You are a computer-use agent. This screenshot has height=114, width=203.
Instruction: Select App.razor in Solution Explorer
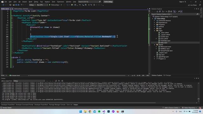[x=161, y=55]
